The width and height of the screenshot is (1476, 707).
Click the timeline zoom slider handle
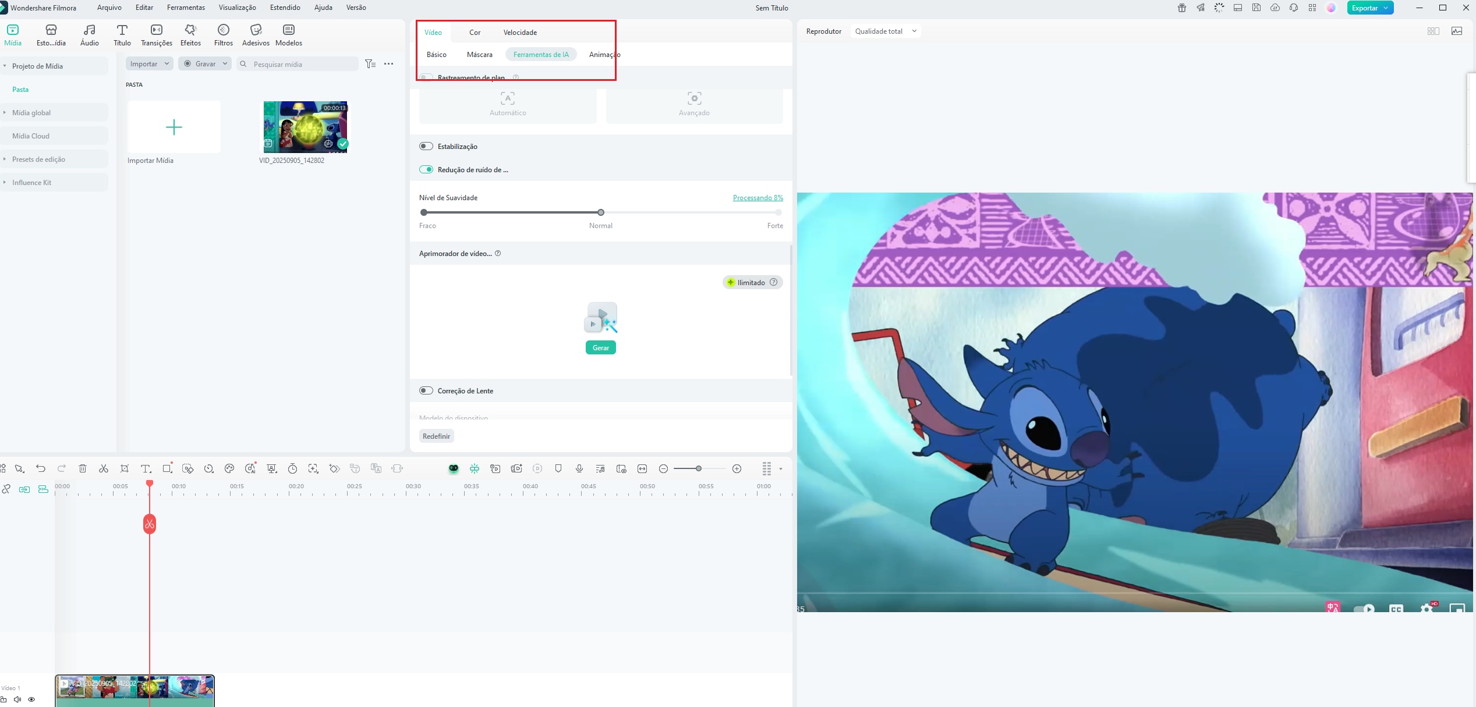point(699,468)
